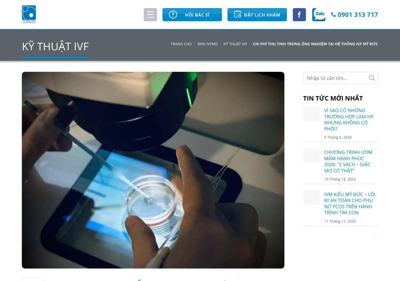Click the date 5 Tháng 6, 2026
The image size is (400, 281).
tap(338, 137)
